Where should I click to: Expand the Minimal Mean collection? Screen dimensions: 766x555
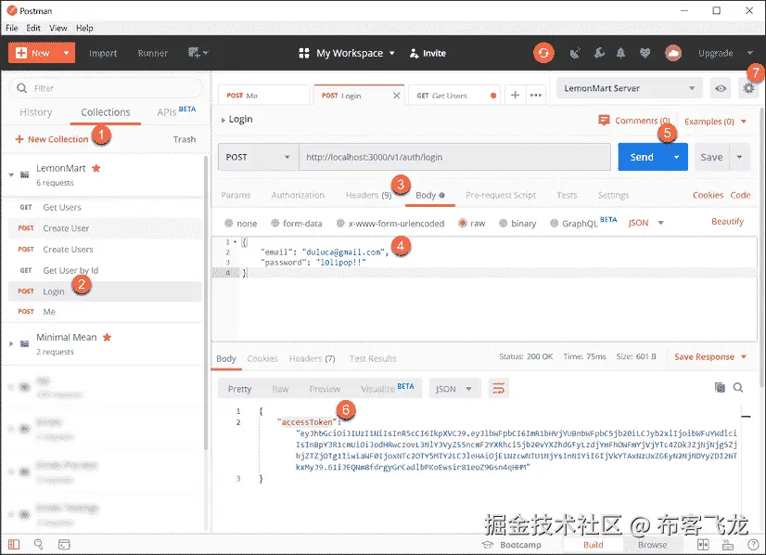[x=11, y=343]
